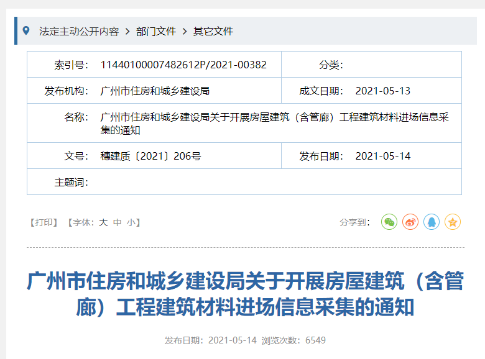Click the 分享到 label
Viewport: 485px width, 359px height.
coord(355,222)
